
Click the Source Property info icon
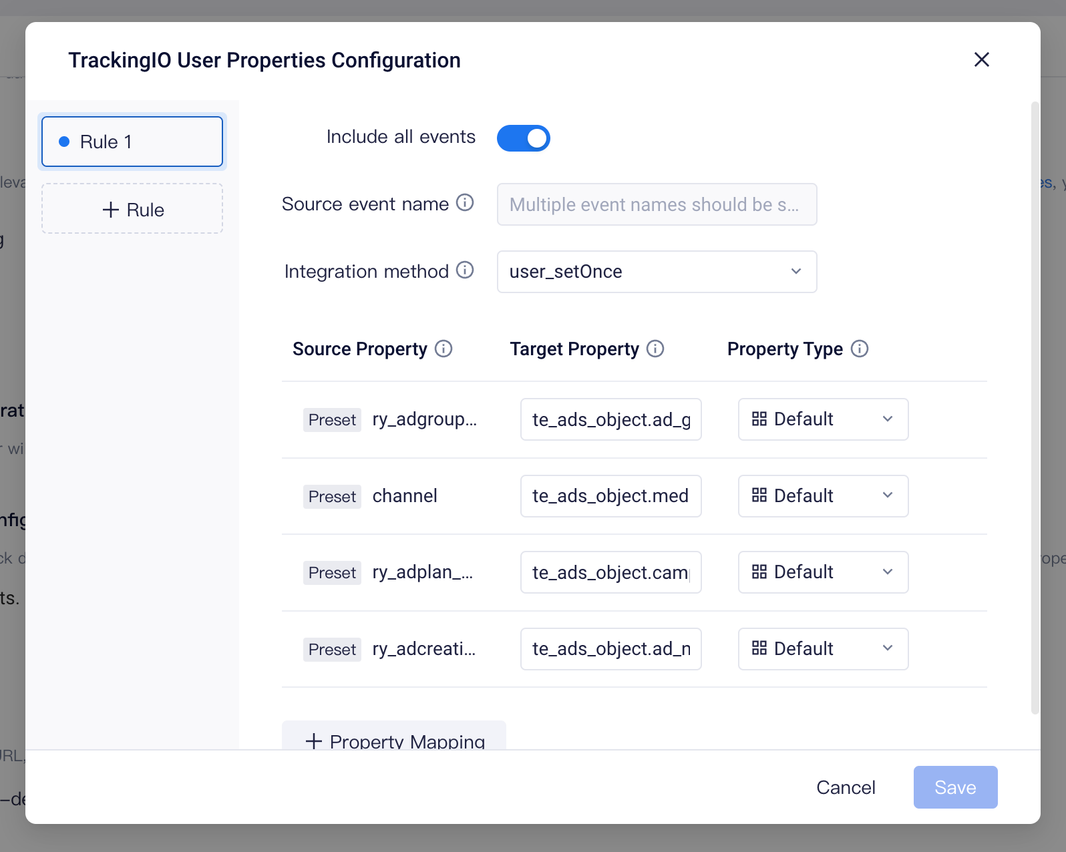tap(443, 349)
